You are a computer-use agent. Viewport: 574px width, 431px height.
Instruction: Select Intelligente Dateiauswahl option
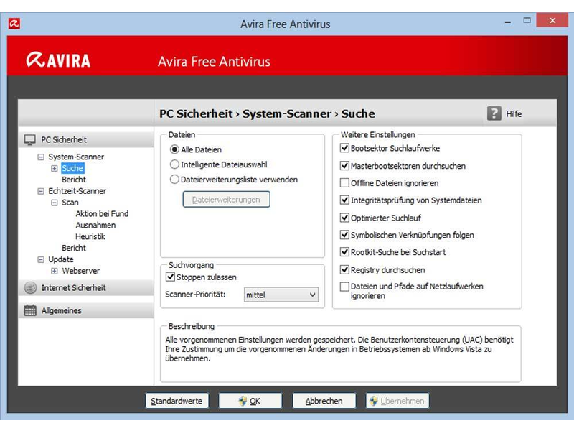tap(174, 164)
